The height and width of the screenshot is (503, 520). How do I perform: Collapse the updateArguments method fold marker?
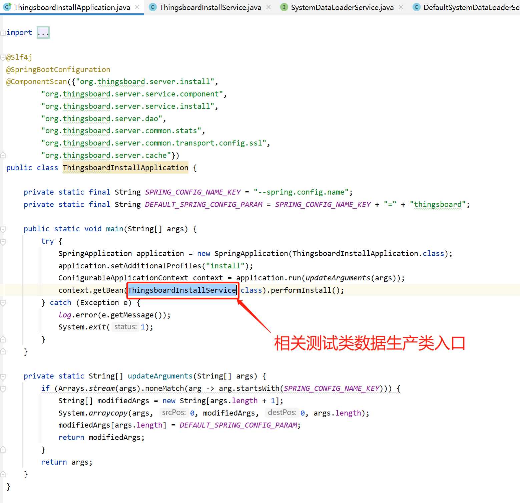click(x=3, y=376)
